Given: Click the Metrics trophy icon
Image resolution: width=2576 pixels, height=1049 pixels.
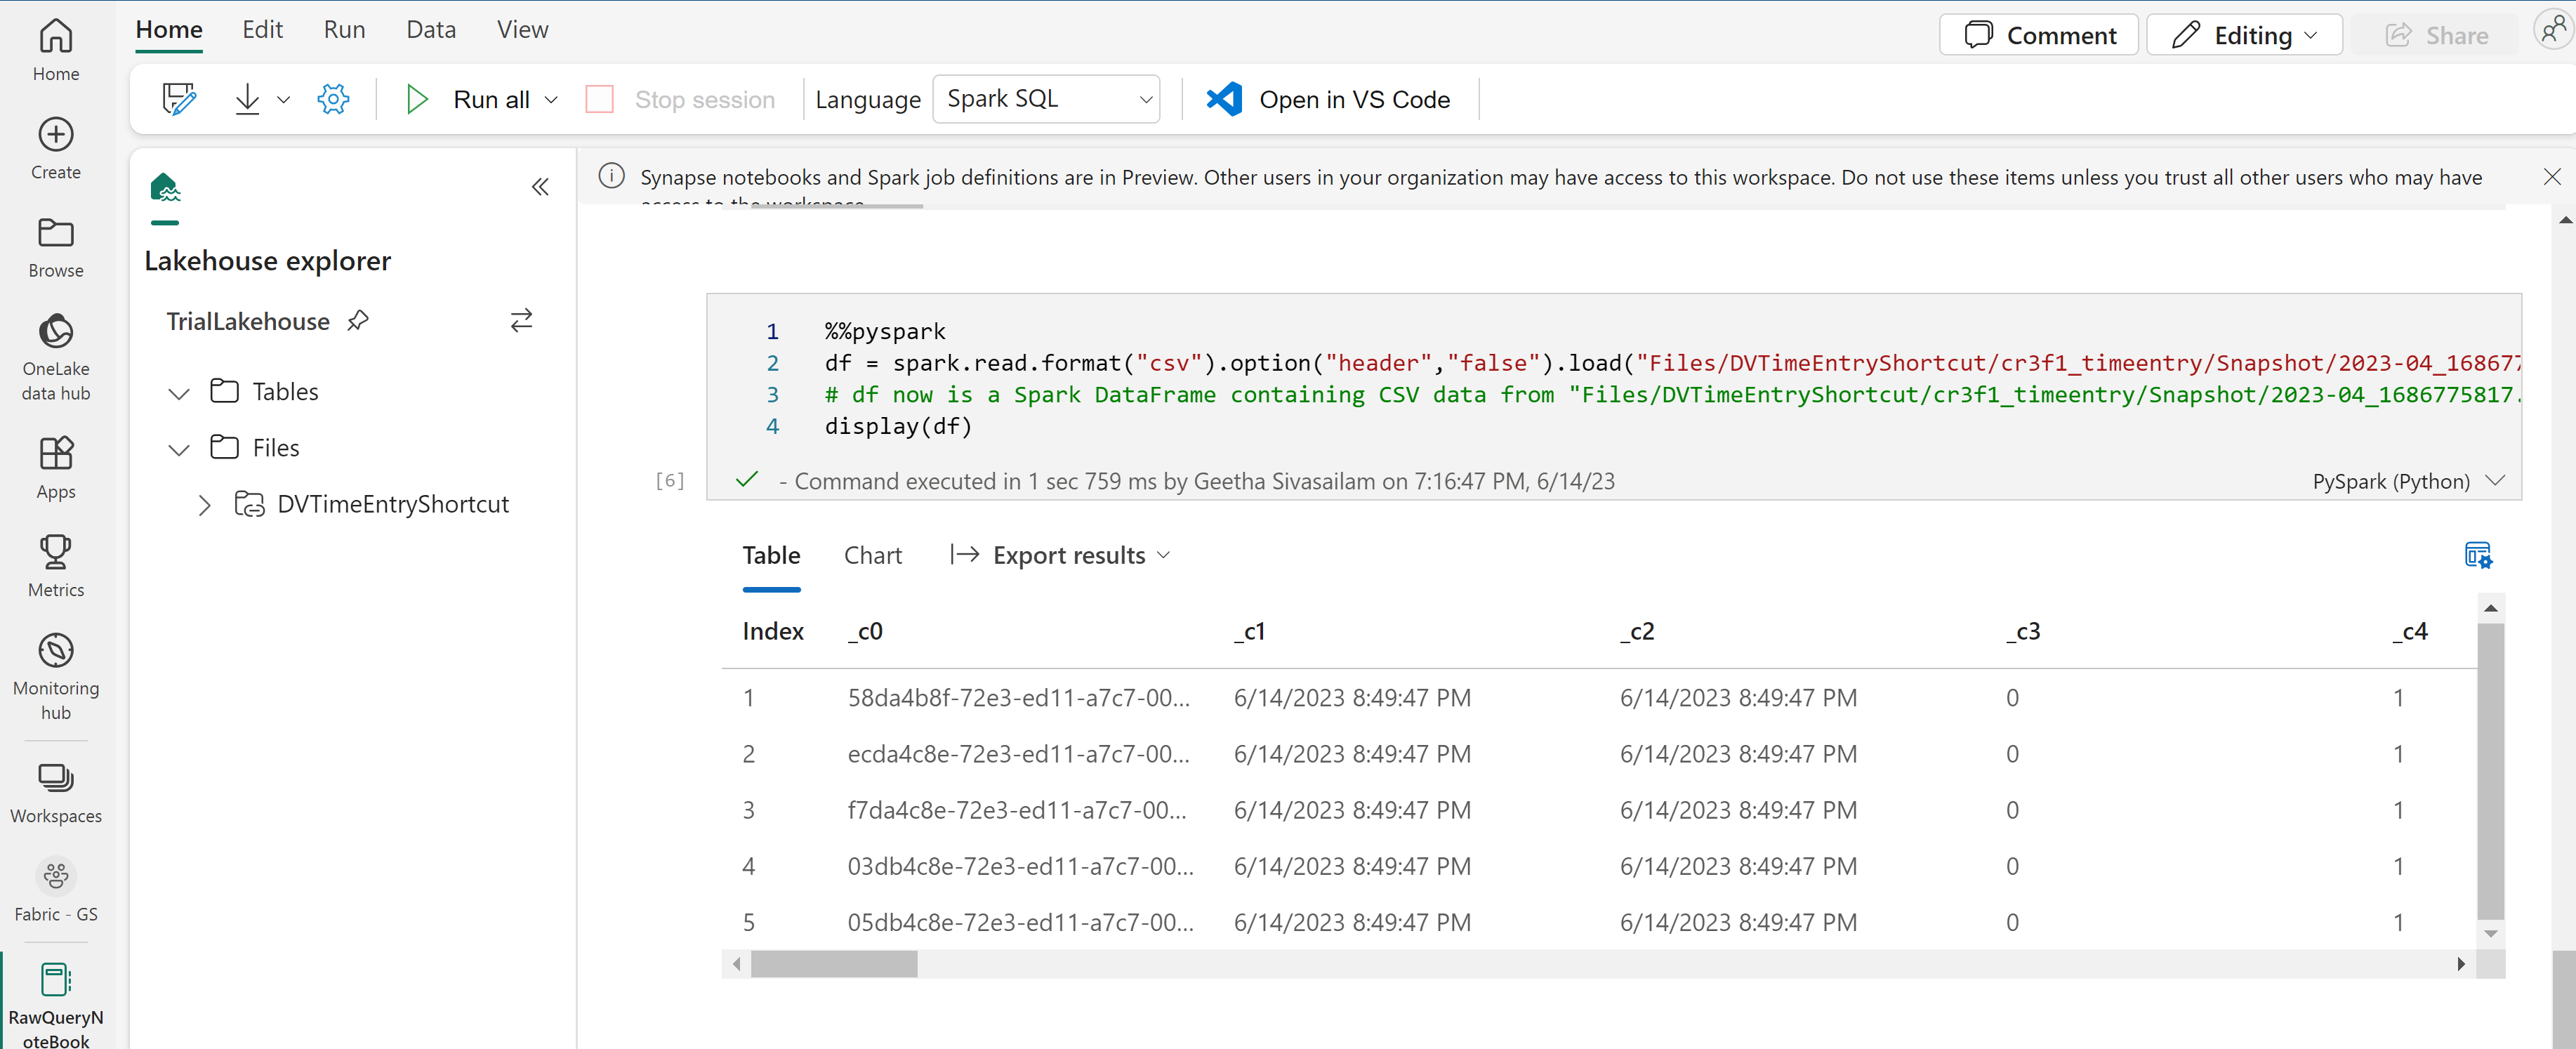Looking at the screenshot, I should point(56,553).
